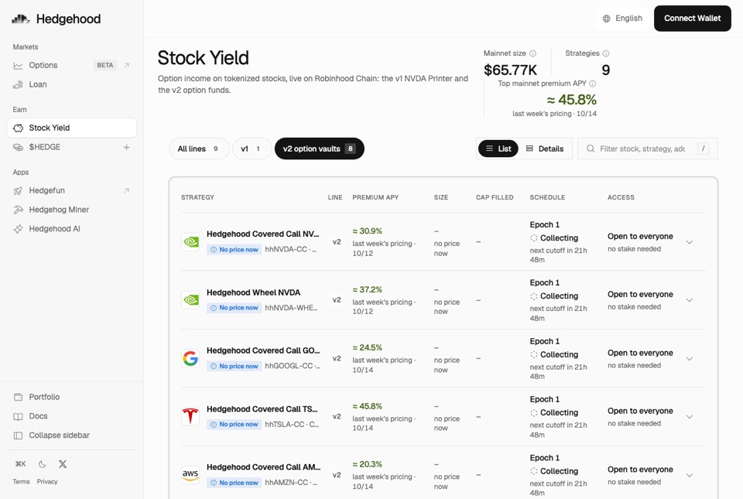
Task: Switch to List view
Action: [498, 149]
